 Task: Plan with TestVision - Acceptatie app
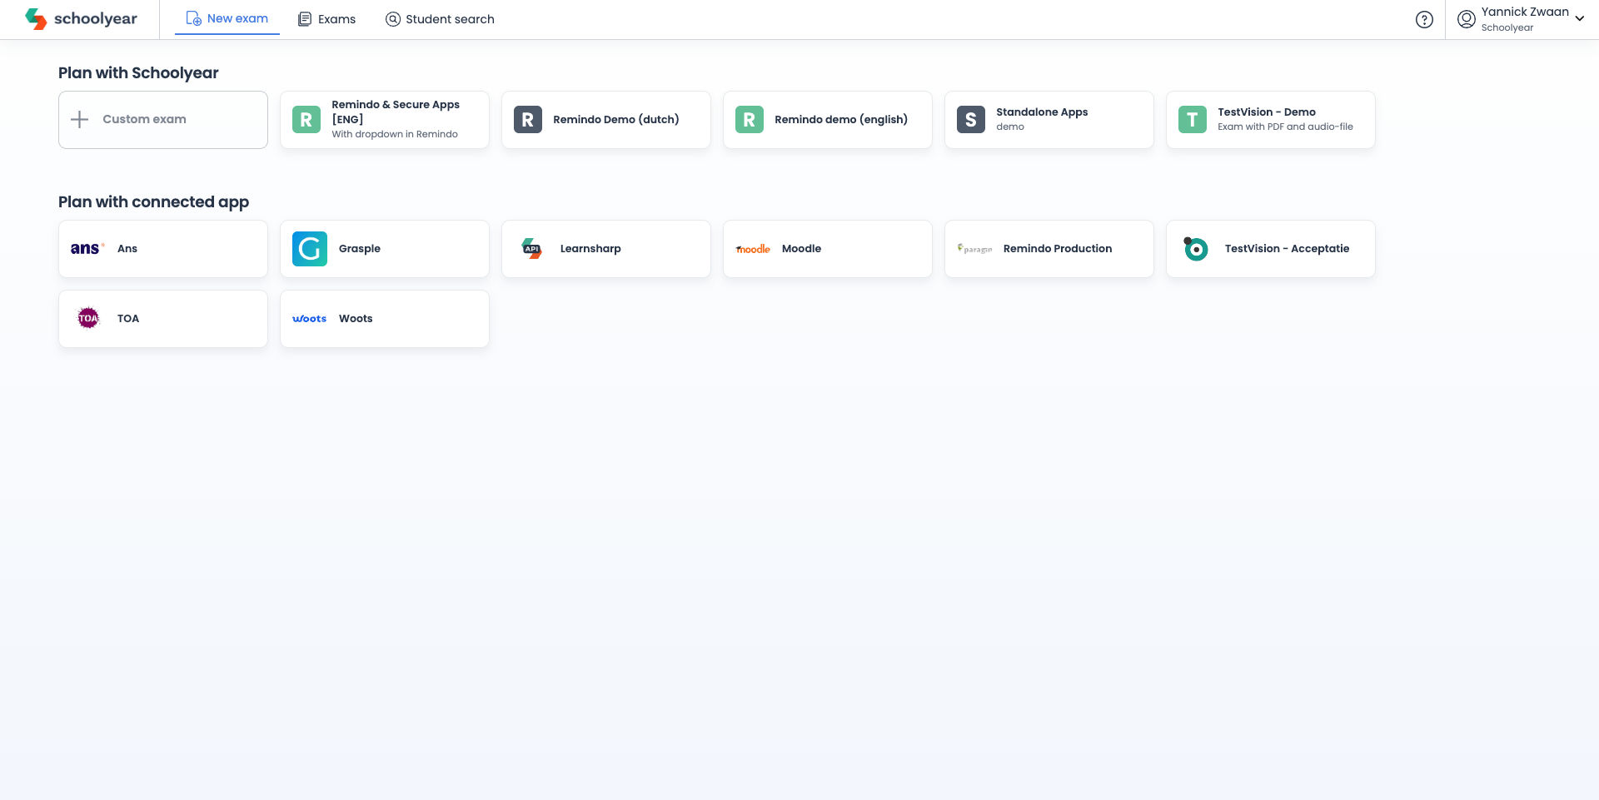(1271, 249)
